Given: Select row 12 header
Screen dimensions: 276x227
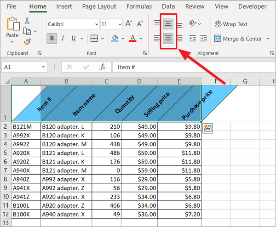Looking at the screenshot, I should pyautogui.click(x=6, y=214).
